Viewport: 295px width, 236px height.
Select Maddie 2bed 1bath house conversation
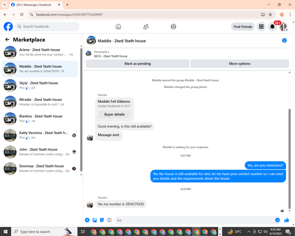40,69
